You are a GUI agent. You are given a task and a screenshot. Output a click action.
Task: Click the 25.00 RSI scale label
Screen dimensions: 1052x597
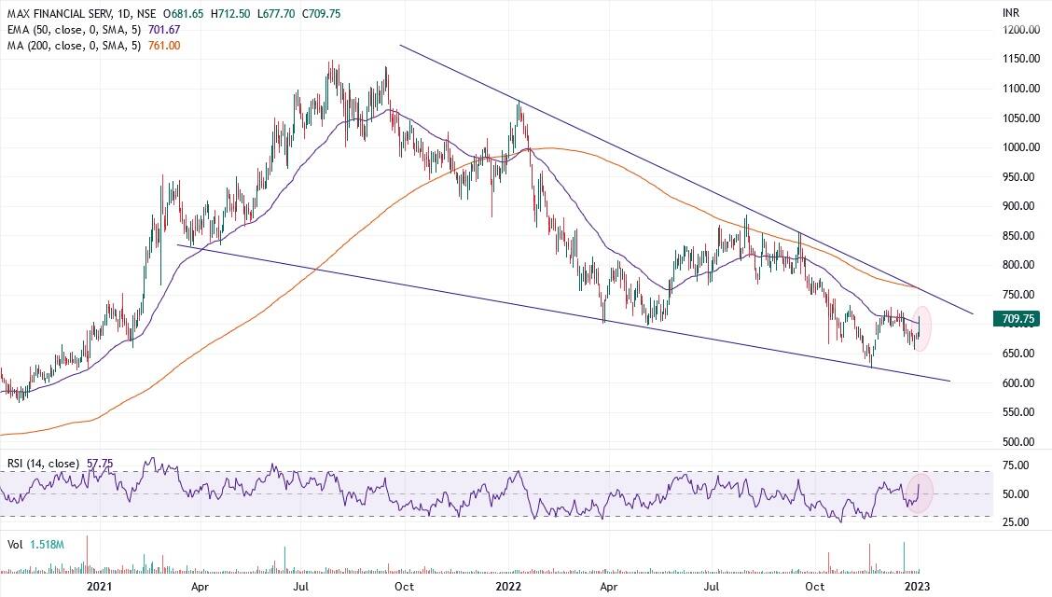[1016, 522]
